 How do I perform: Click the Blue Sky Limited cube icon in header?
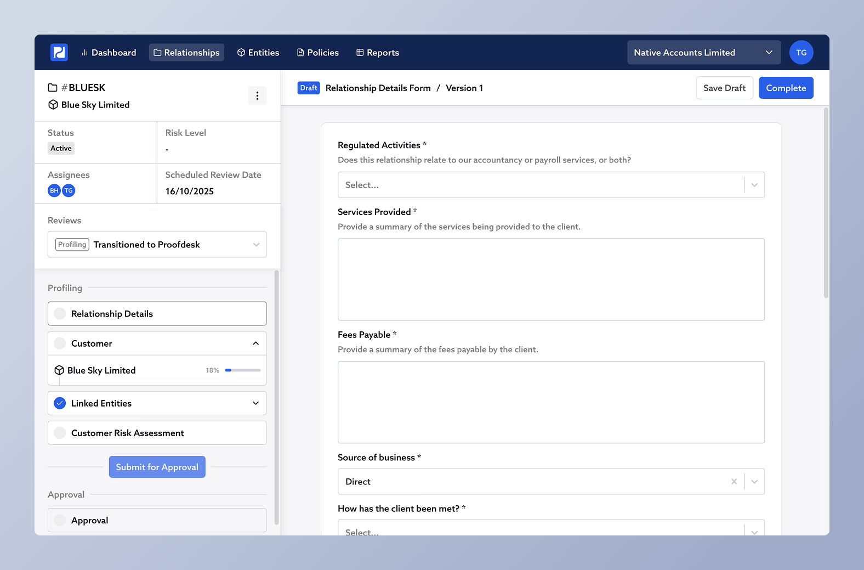[x=53, y=105]
